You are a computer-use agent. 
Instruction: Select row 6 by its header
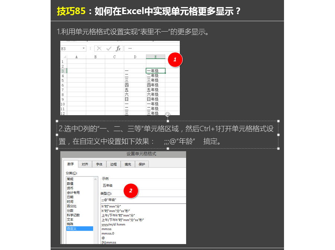pyautogui.click(x=63, y=85)
